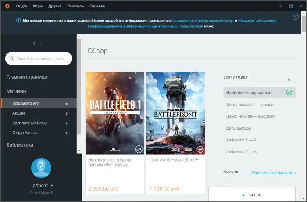Open the Origin menu
307x202 pixels.
point(21,6)
